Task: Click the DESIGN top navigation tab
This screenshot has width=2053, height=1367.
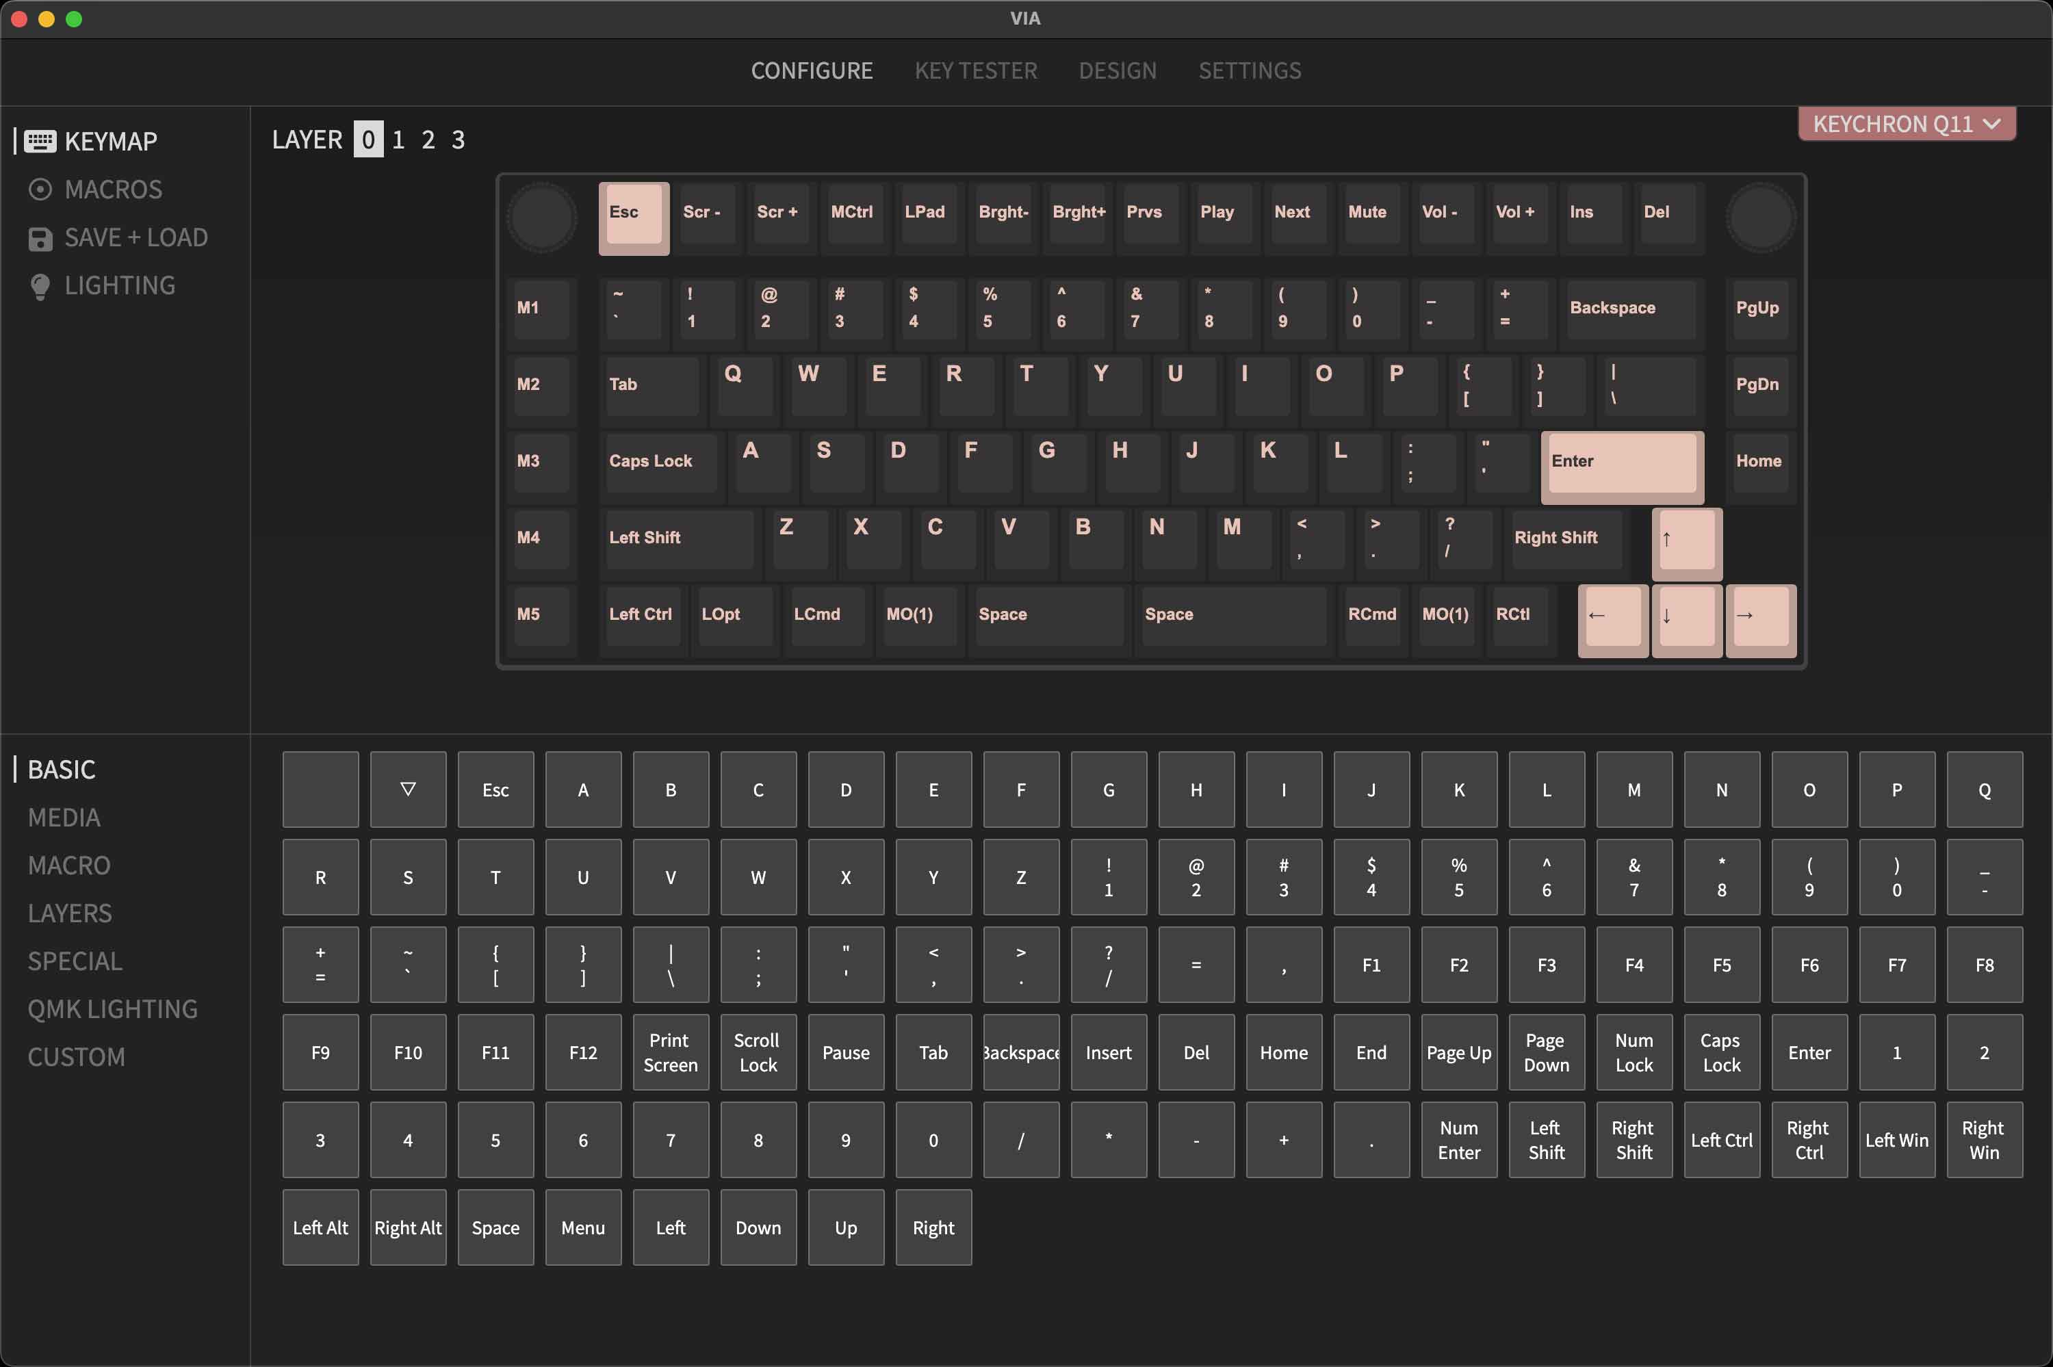Action: 1117,70
